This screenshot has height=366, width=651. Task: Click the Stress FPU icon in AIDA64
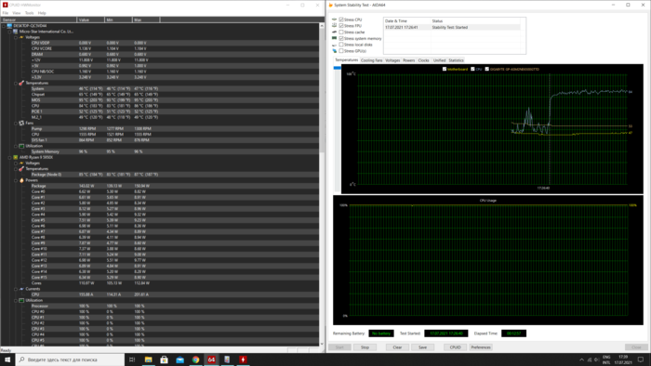[334, 26]
